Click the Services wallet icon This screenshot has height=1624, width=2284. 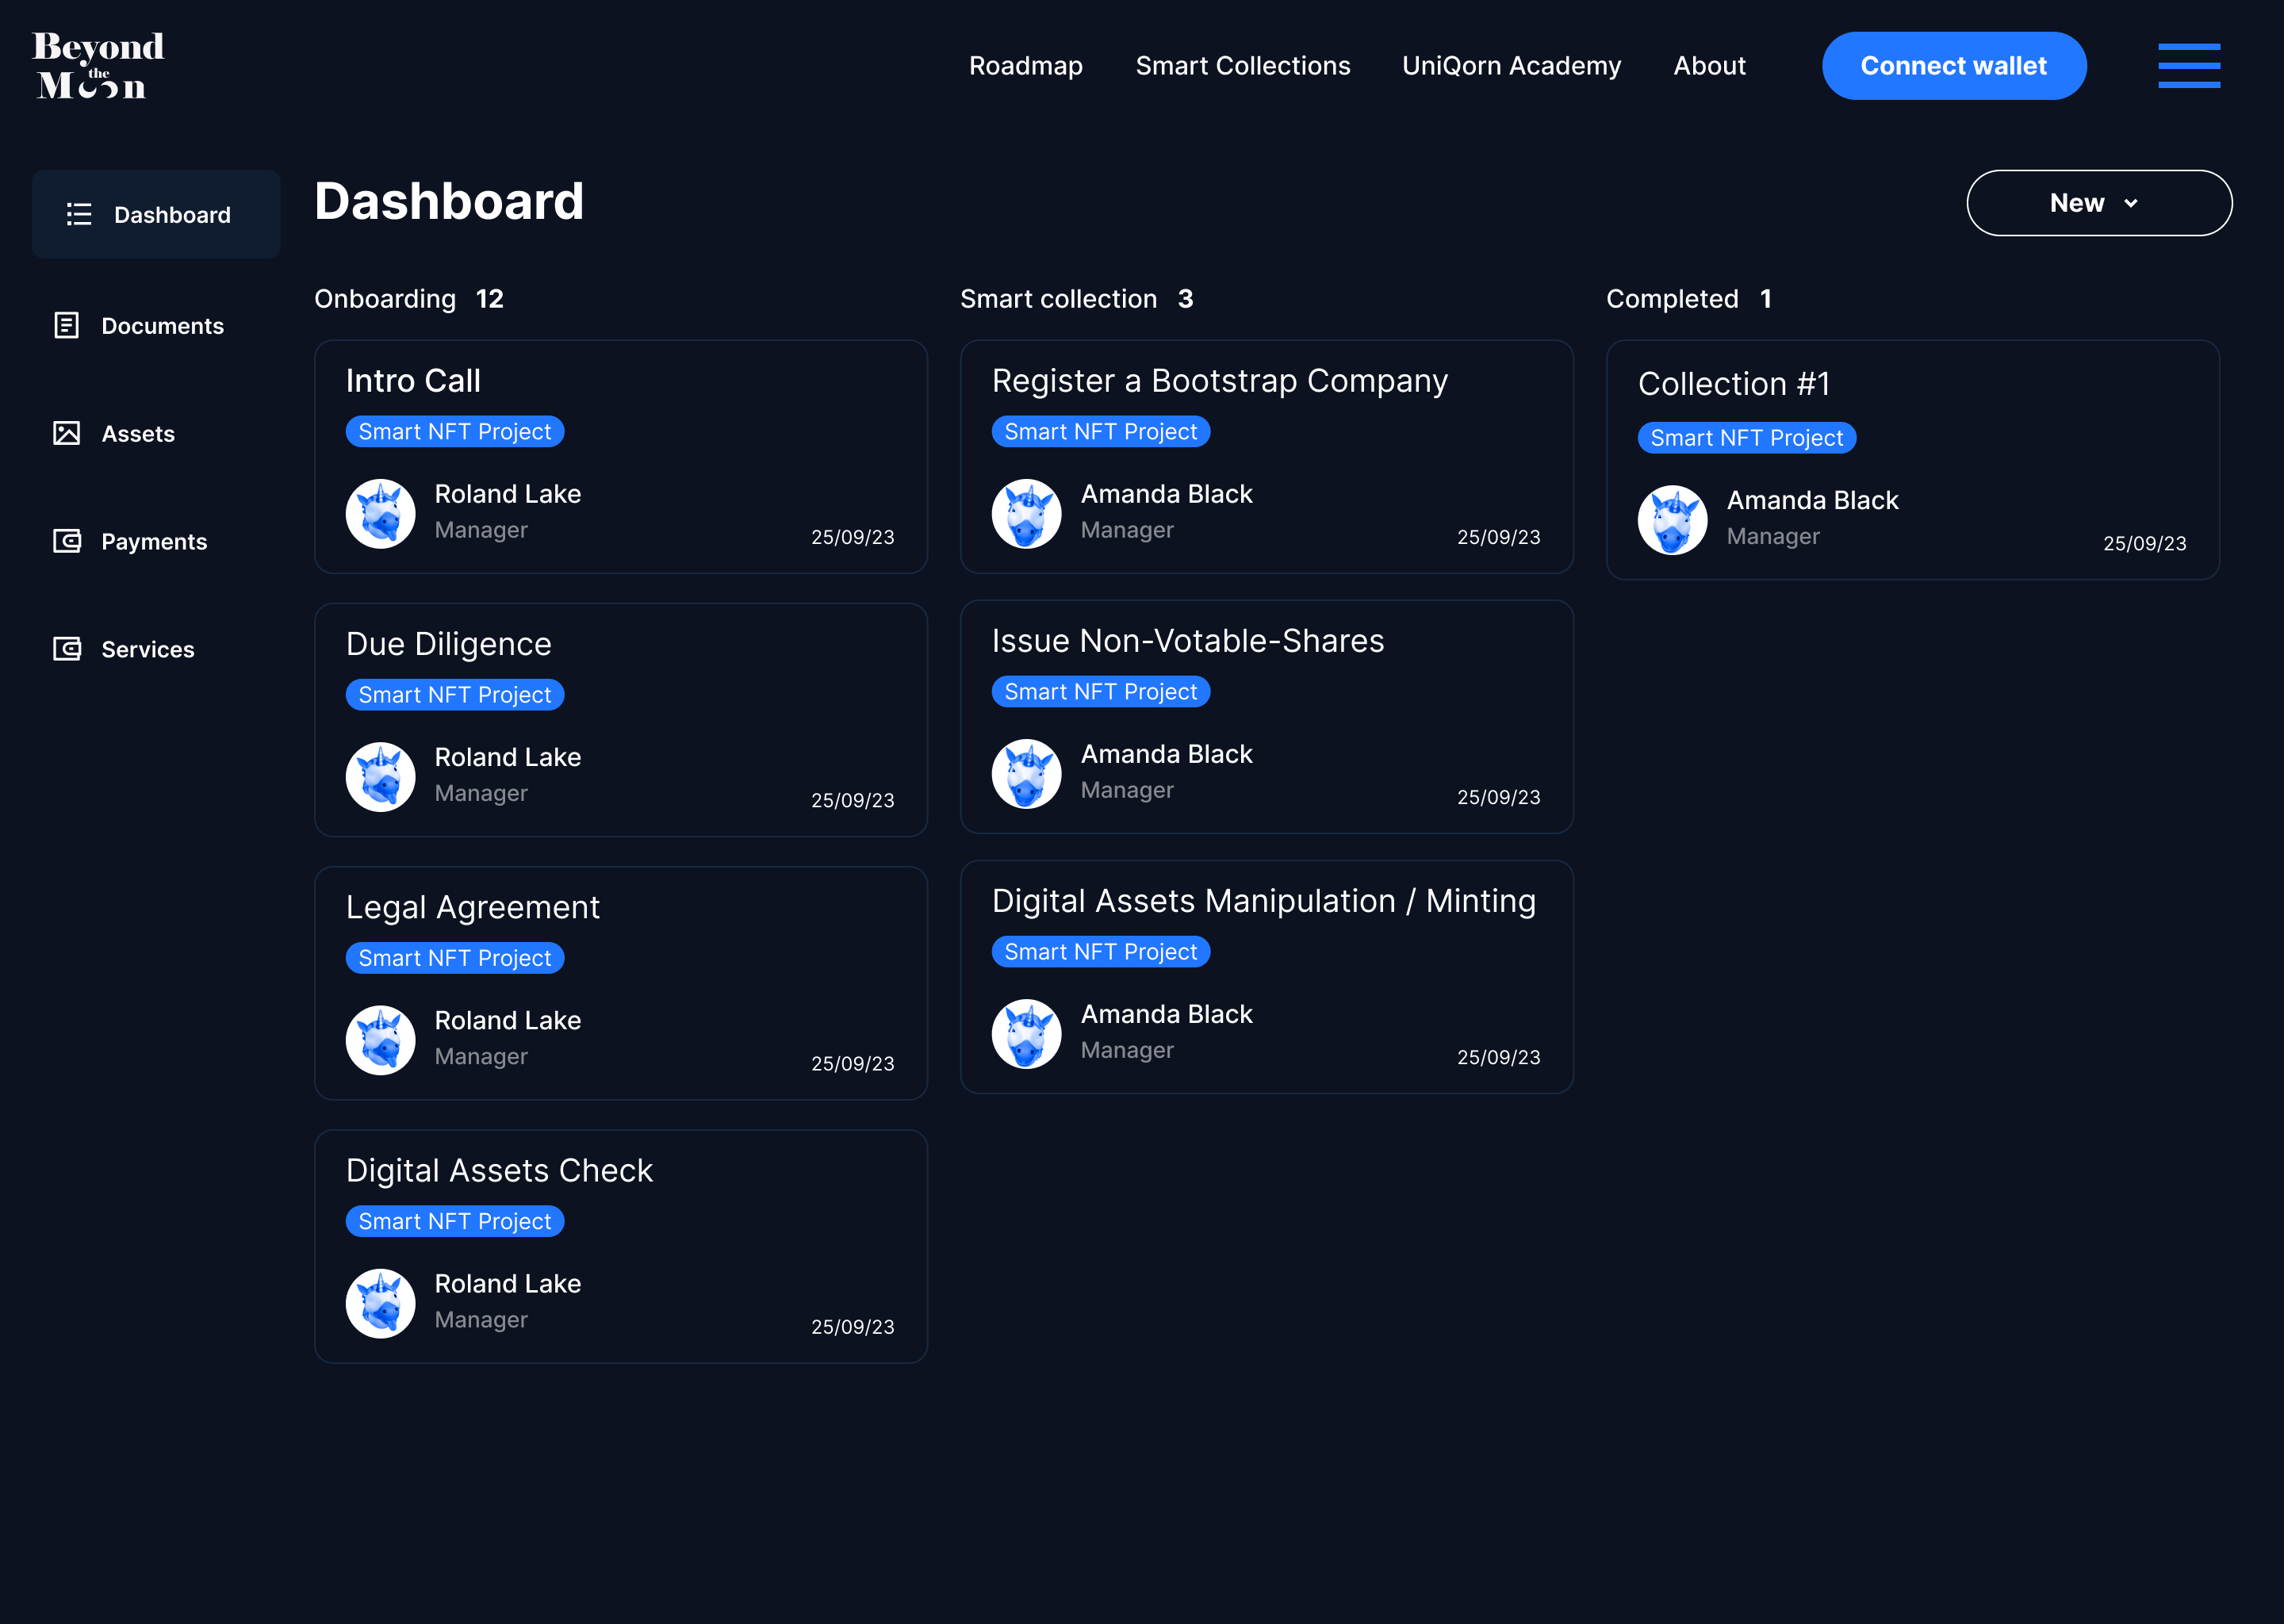click(x=66, y=649)
